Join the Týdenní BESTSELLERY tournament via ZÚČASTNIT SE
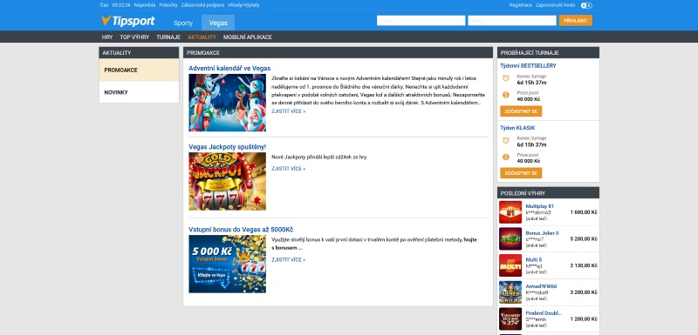 click(x=521, y=111)
